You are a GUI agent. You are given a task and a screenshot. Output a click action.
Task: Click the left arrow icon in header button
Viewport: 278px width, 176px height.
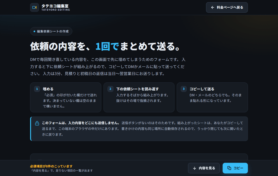tap(212, 7)
